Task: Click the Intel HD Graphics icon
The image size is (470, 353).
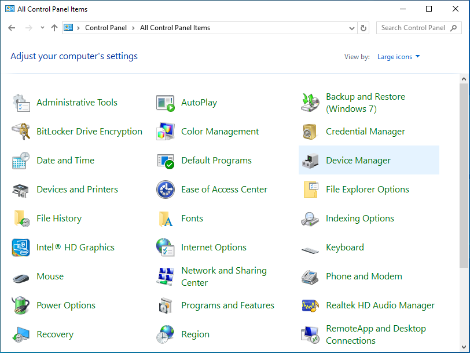Action: click(x=21, y=248)
